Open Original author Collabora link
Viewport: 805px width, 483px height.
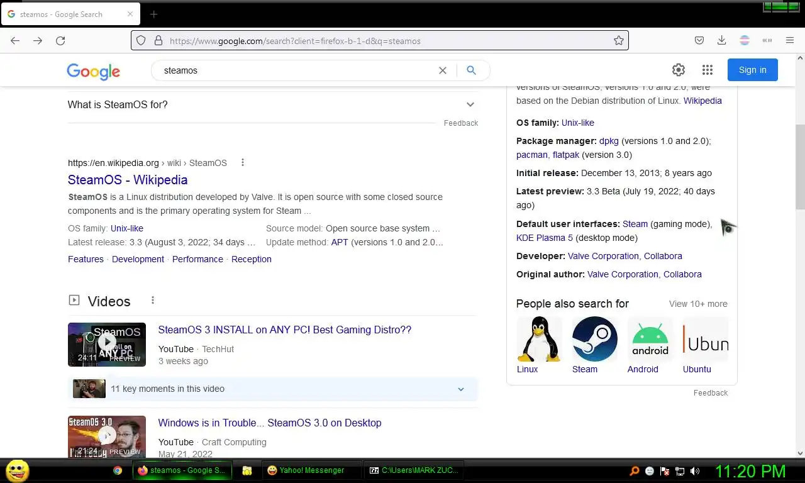[x=682, y=274]
